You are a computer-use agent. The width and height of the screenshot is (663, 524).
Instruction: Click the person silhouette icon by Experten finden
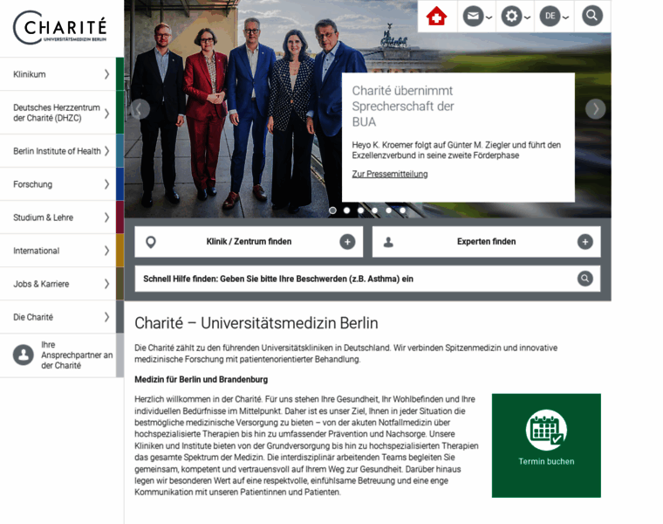pos(388,242)
